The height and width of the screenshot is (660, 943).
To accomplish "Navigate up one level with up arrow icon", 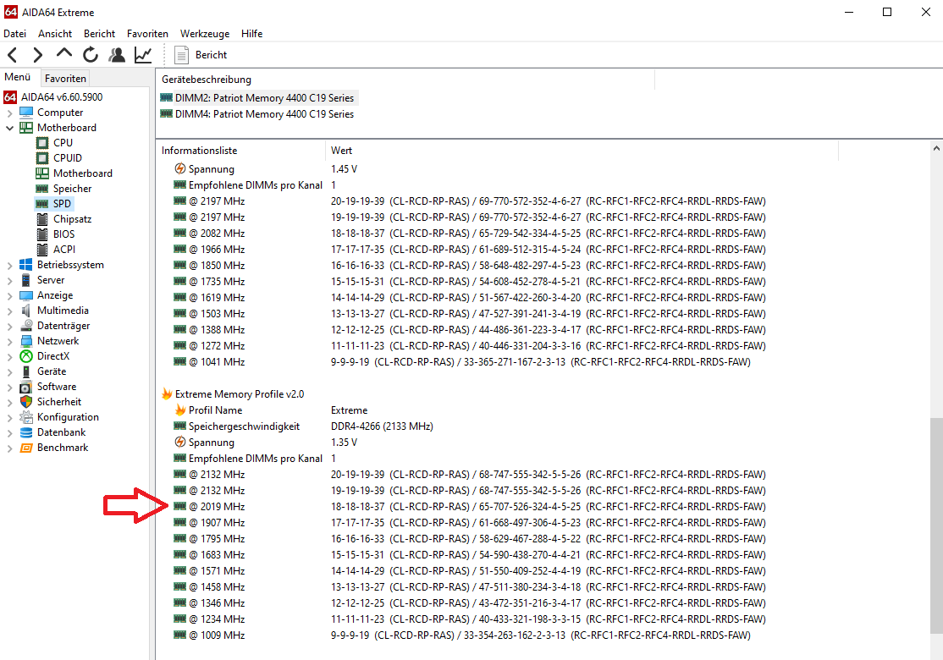I will point(63,54).
